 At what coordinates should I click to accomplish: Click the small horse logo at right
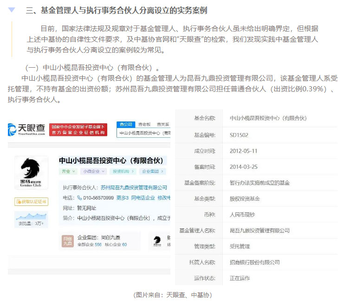point(157,240)
